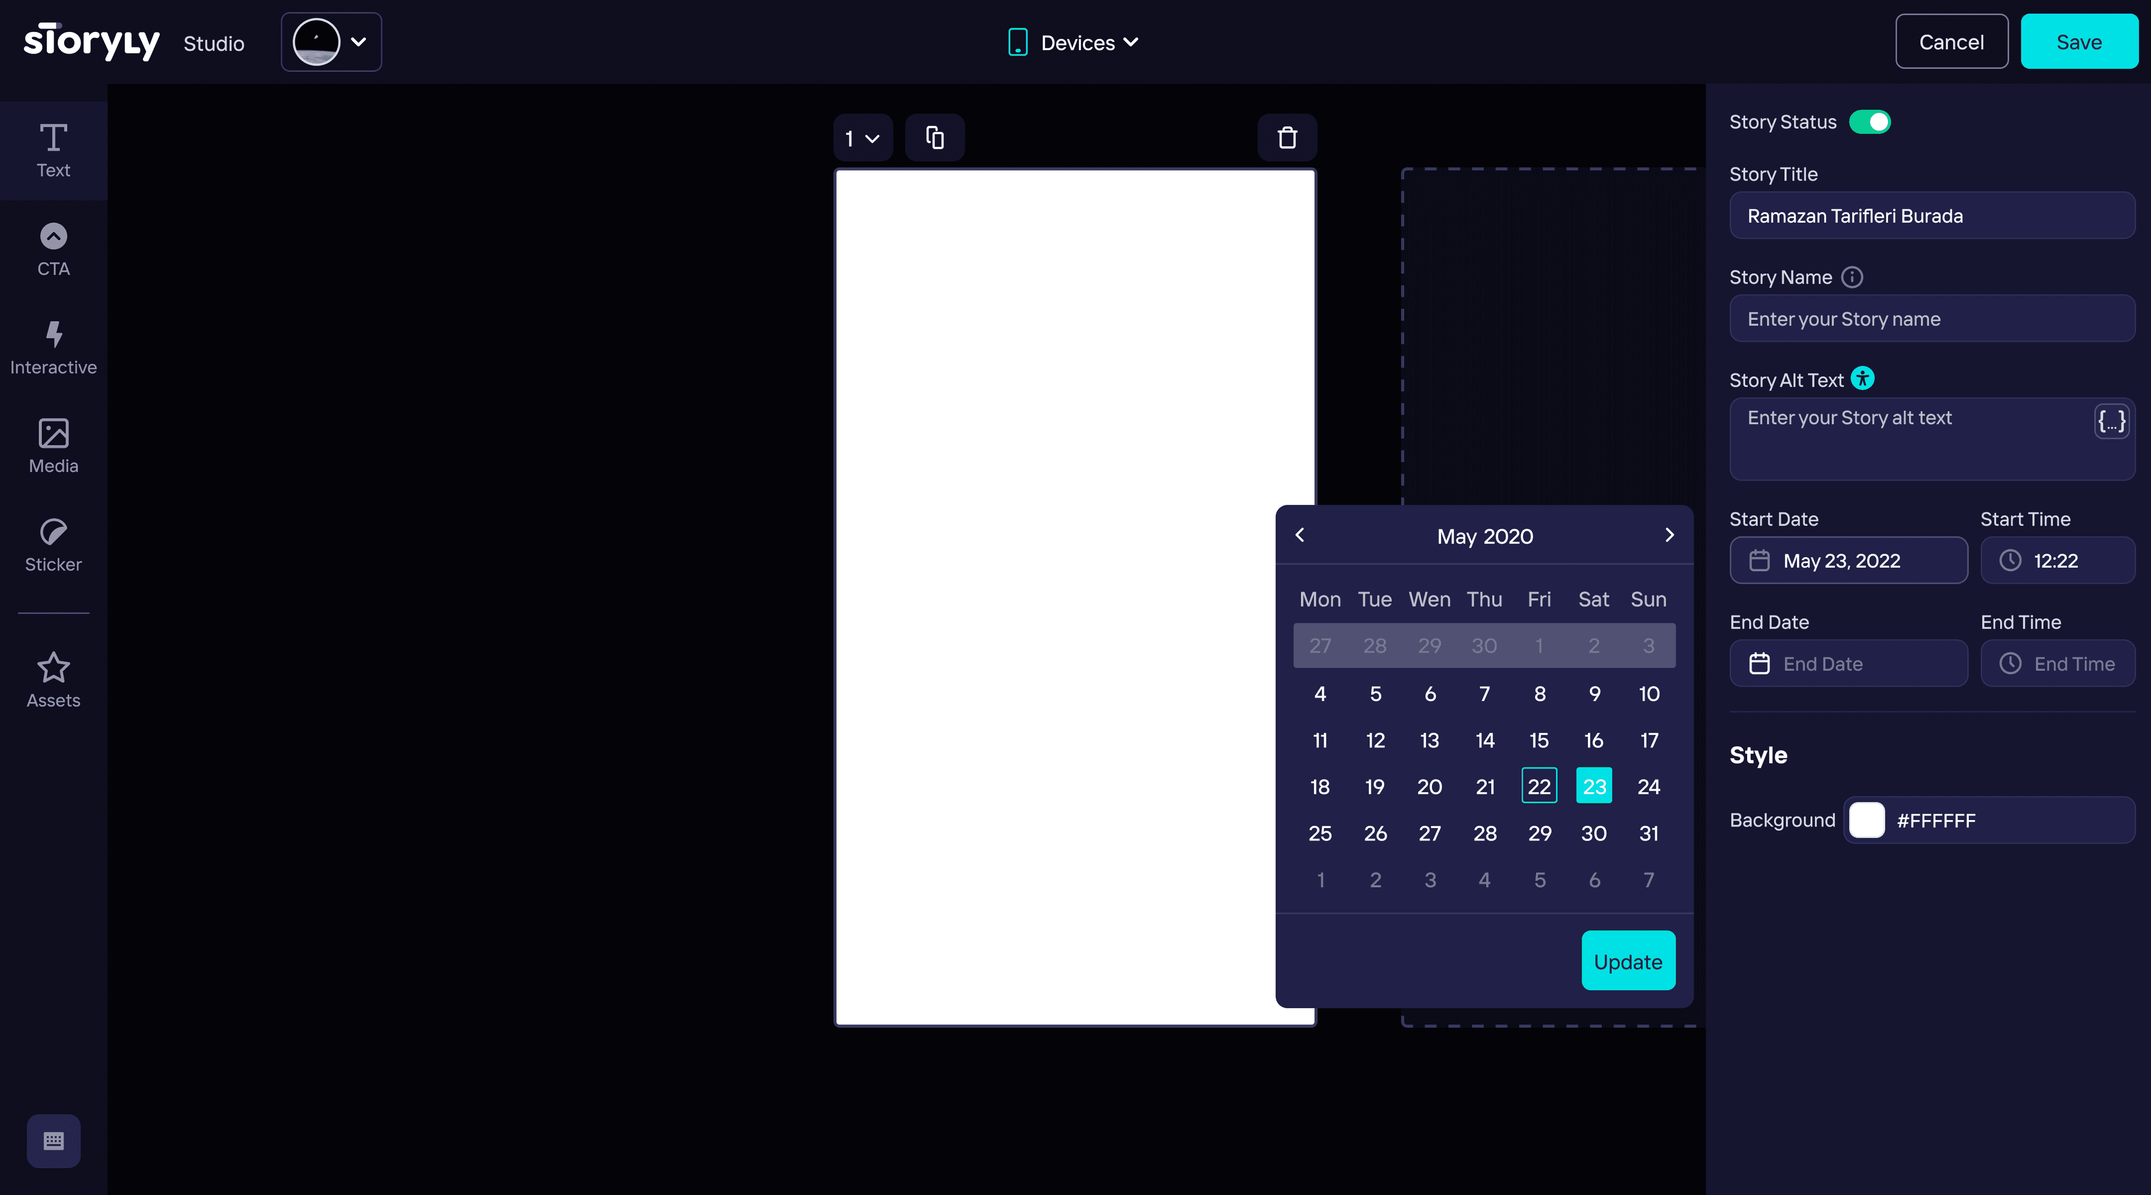
Task: Save the story
Action: [x=2079, y=42]
